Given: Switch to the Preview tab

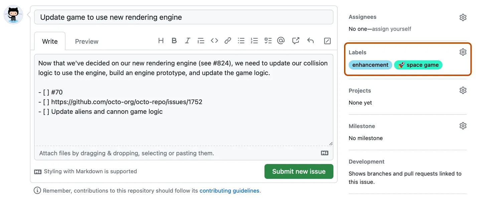Looking at the screenshot, I should 87,41.
